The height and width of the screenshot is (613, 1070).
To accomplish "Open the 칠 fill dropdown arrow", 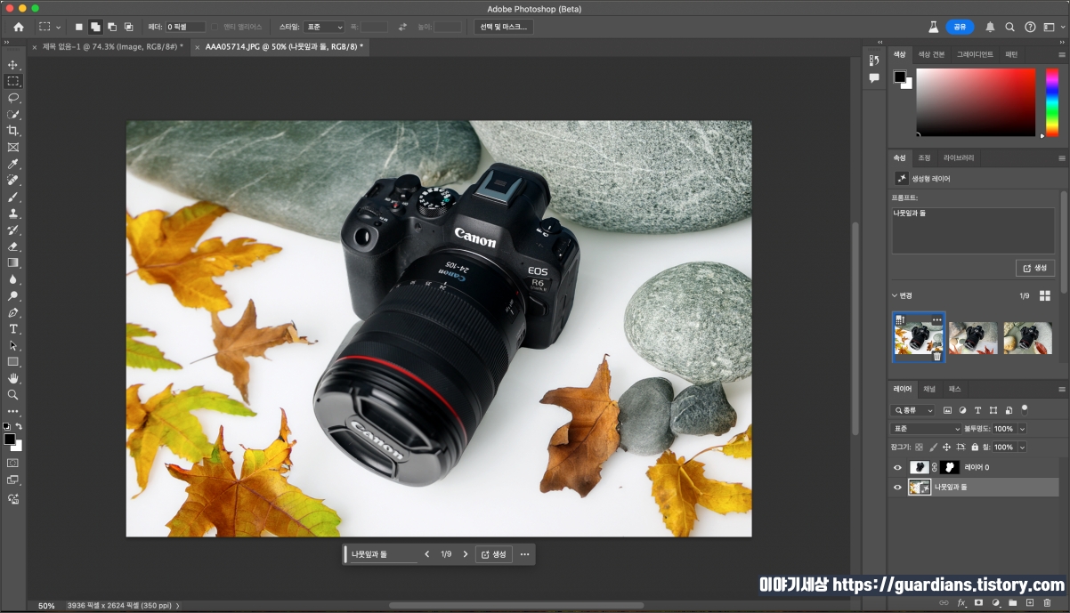I will click(x=1022, y=447).
